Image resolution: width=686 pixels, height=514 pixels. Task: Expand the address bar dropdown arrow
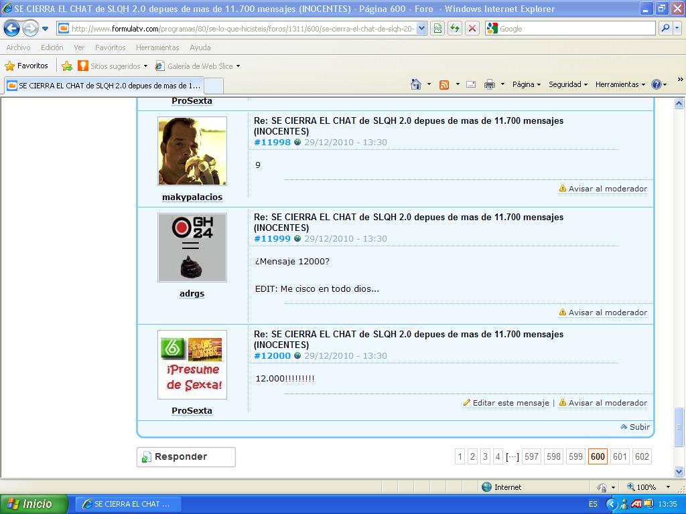coord(421,28)
